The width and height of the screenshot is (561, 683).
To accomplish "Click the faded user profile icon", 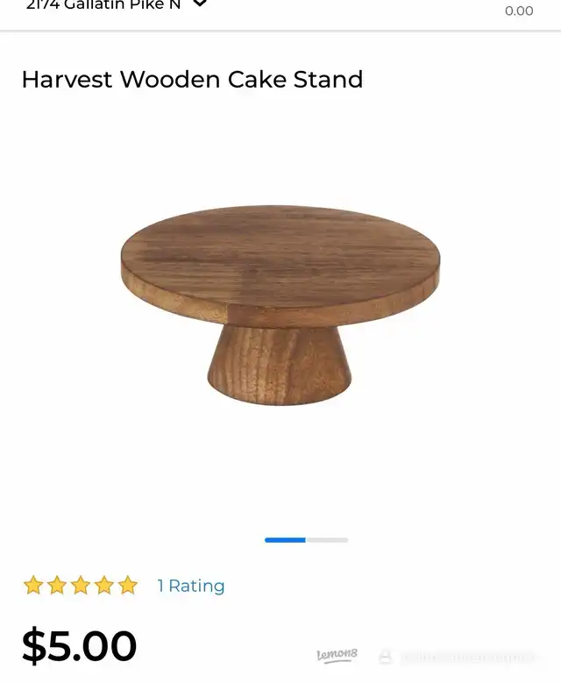I will 385,656.
